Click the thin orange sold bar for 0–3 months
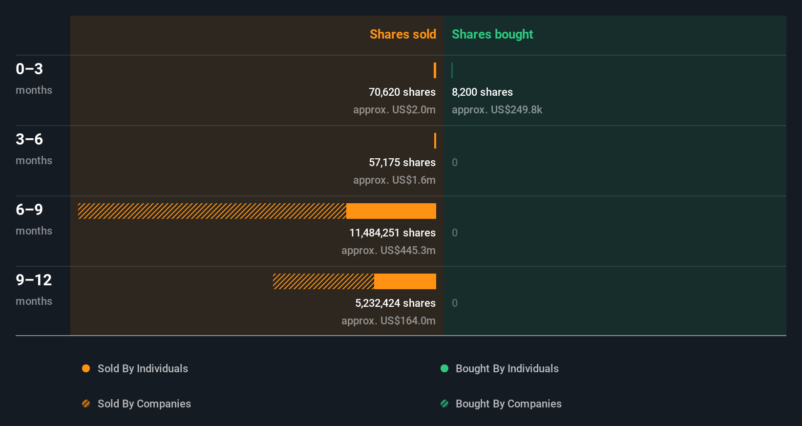Image resolution: width=802 pixels, height=426 pixels. point(435,70)
